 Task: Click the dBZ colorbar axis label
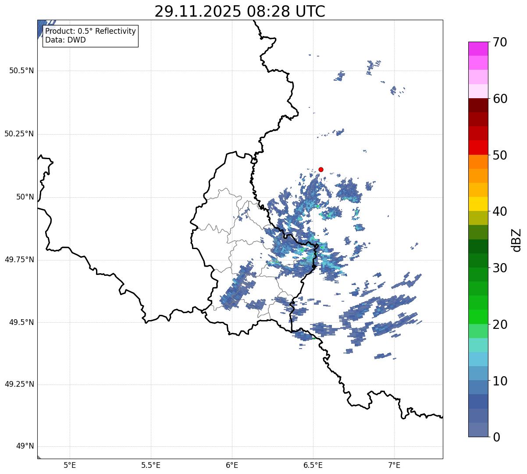516,240
